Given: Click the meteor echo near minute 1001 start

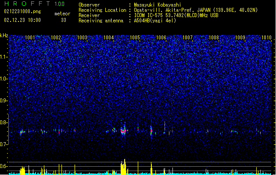Looking at the screenshot, I should coord(22,132).
